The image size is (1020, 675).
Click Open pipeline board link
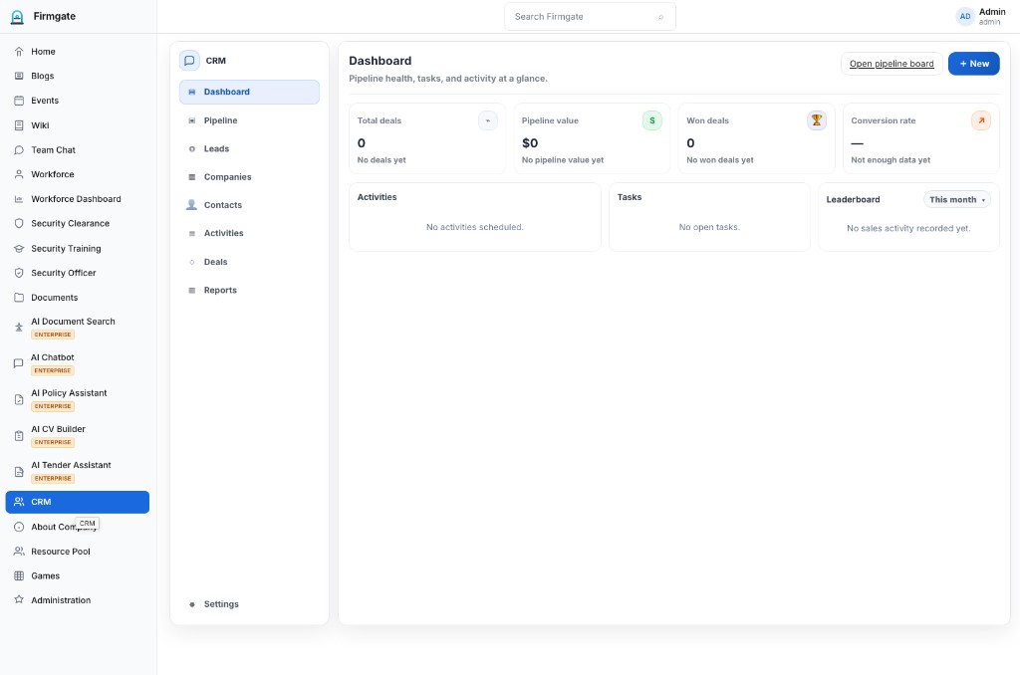click(x=892, y=64)
